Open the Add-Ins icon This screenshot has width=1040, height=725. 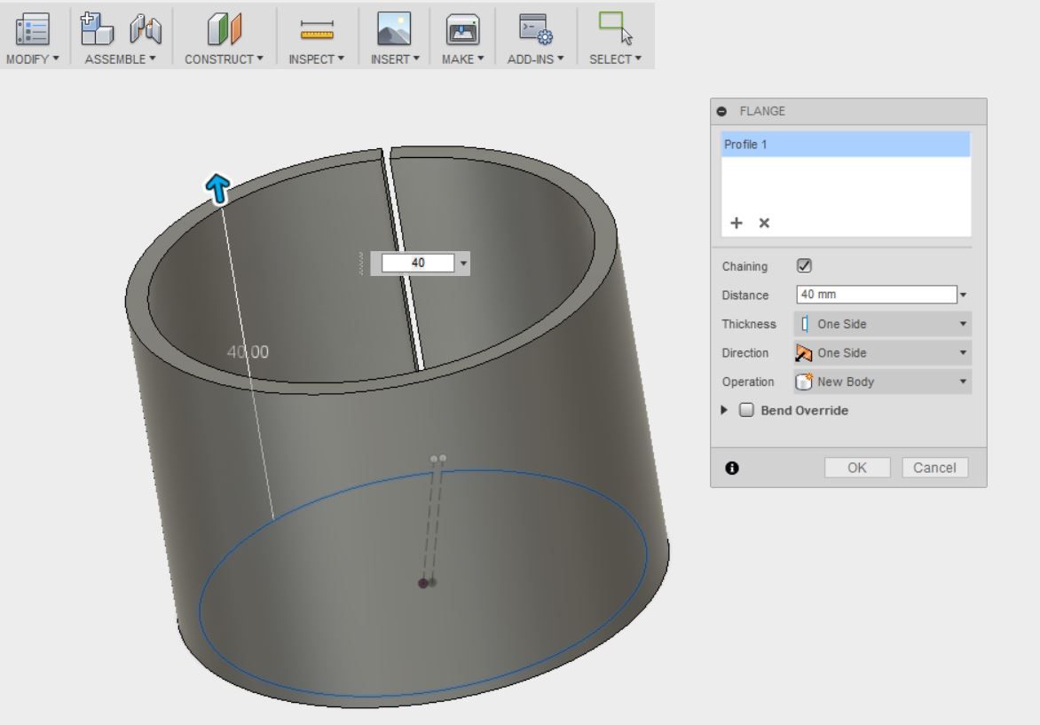point(533,29)
